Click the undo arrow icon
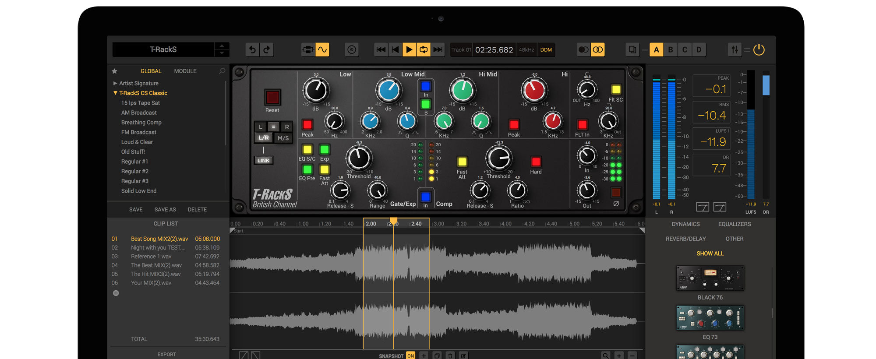 [252, 50]
